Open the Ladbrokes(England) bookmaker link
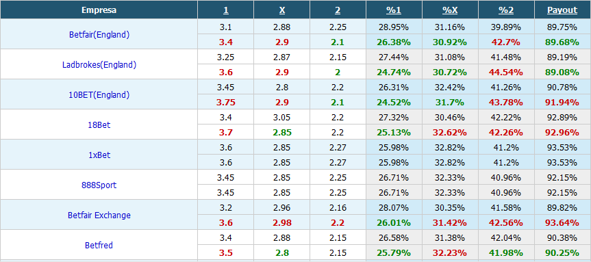The height and width of the screenshot is (262, 591). (x=99, y=65)
